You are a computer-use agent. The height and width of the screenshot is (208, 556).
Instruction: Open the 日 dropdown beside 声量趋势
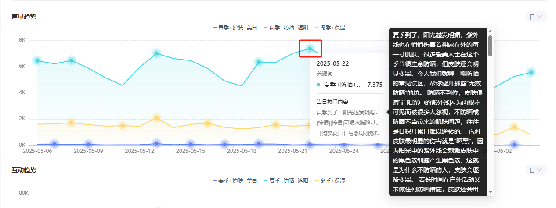[536, 17]
